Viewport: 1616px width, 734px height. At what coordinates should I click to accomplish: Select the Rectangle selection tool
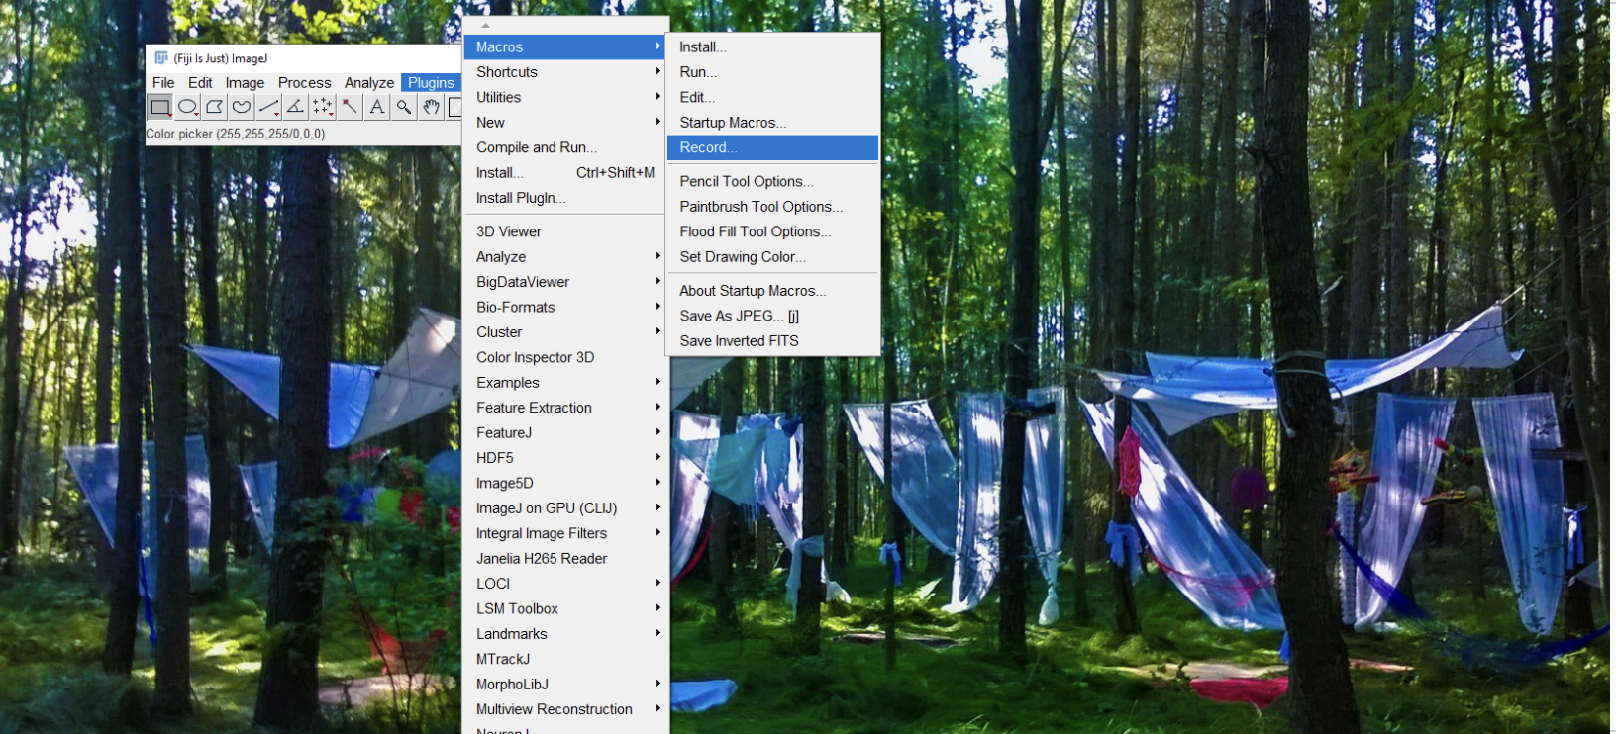159,107
